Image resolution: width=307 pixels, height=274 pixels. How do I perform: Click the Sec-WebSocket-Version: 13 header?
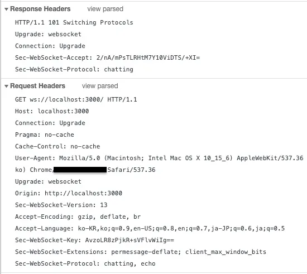(x=61, y=205)
